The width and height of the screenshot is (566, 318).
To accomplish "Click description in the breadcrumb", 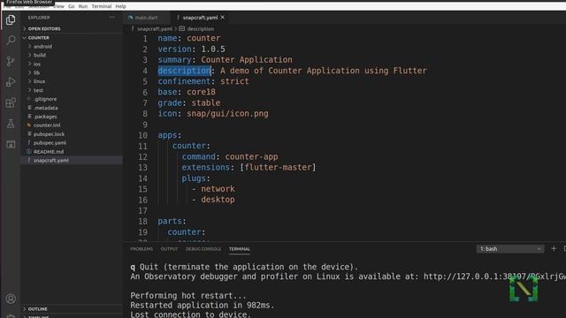I will [x=201, y=28].
